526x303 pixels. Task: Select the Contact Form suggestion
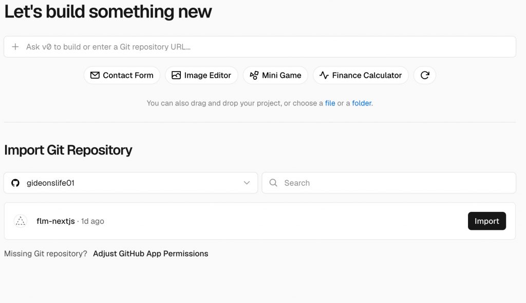point(122,75)
